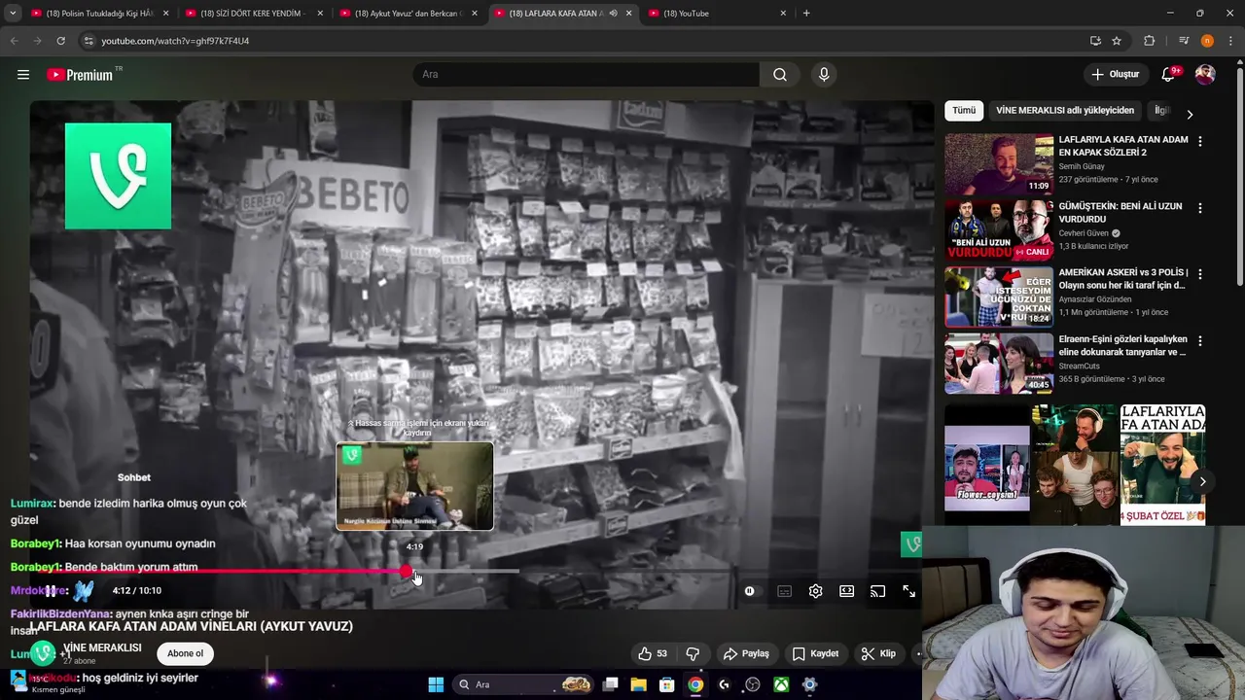Dislike the video with thumbs down
This screenshot has height=700, width=1245.
click(693, 653)
